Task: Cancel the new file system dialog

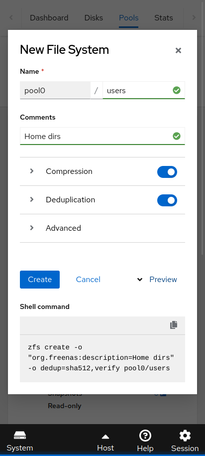Action: coord(88,280)
